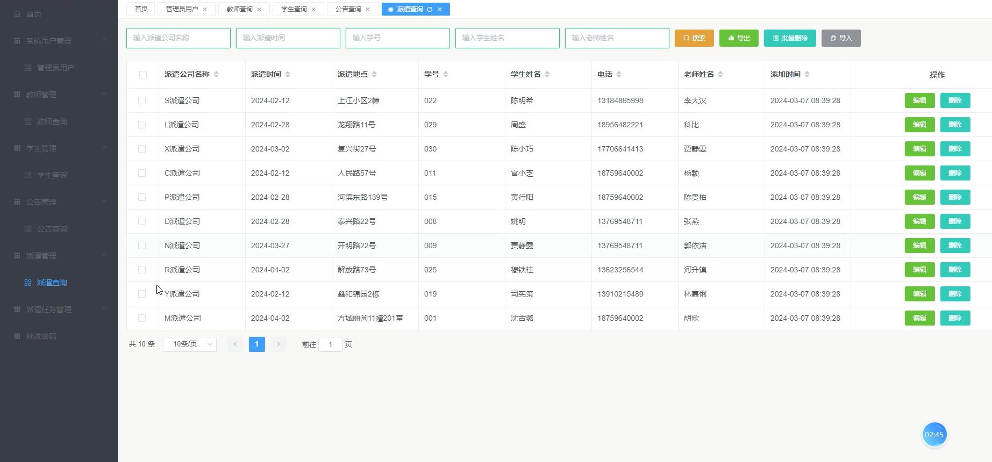Click the 系统用户管理 grid icon
Screen dimensions: 992x462
point(17,41)
